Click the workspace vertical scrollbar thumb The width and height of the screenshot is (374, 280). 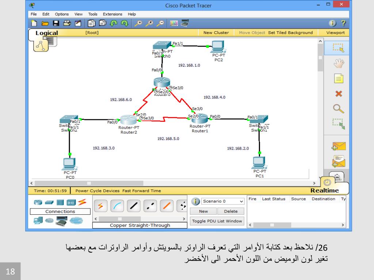320,57
